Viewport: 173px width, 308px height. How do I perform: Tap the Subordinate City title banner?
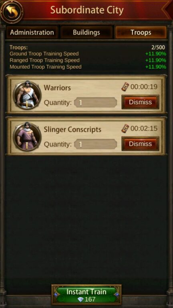[87, 10]
